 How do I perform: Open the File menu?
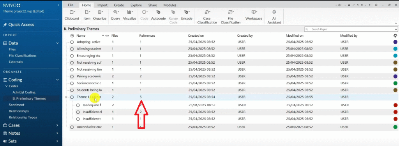click(x=71, y=5)
